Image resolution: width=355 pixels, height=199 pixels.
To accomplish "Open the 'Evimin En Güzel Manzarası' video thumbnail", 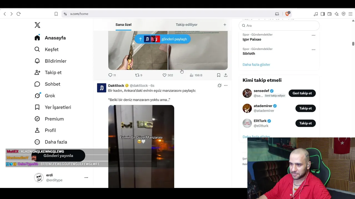I will point(141,146).
